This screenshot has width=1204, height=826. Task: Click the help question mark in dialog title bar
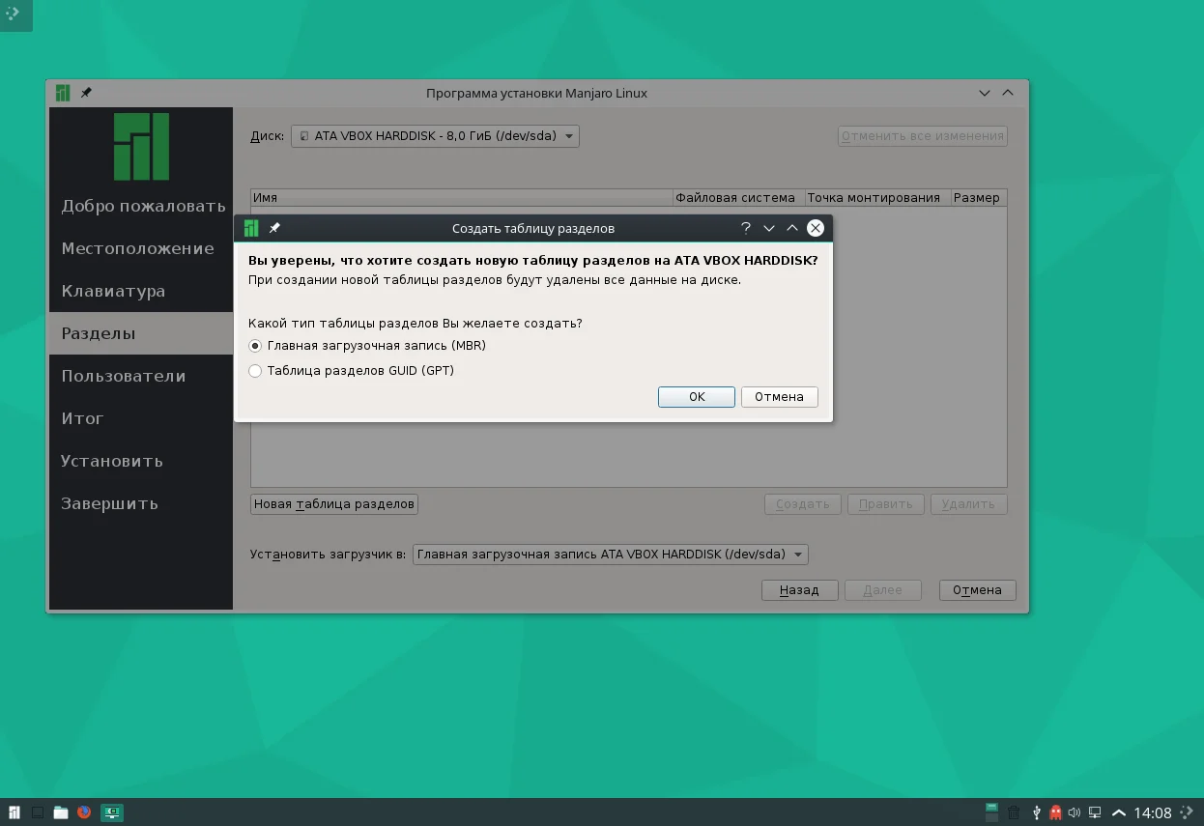(x=745, y=229)
